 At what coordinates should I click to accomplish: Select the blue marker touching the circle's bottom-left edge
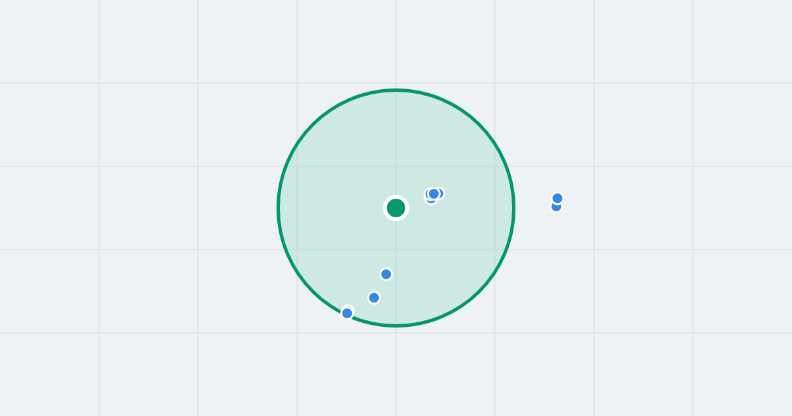[347, 313]
